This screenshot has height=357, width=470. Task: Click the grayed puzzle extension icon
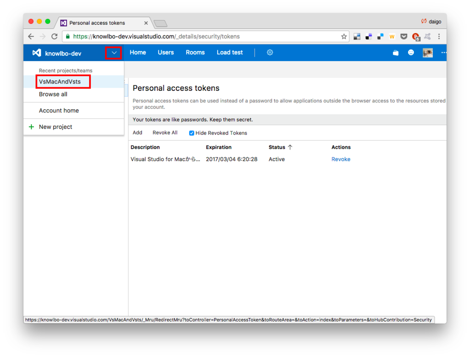(427, 37)
